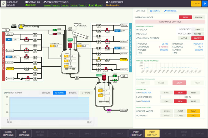Click the red CV627 control valve
The width and height of the screenshot is (208, 138).
107,30
